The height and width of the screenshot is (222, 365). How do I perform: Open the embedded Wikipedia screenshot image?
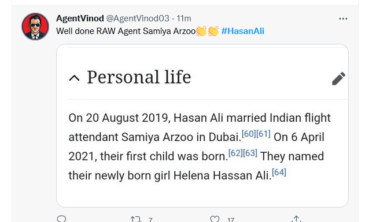click(x=202, y=126)
